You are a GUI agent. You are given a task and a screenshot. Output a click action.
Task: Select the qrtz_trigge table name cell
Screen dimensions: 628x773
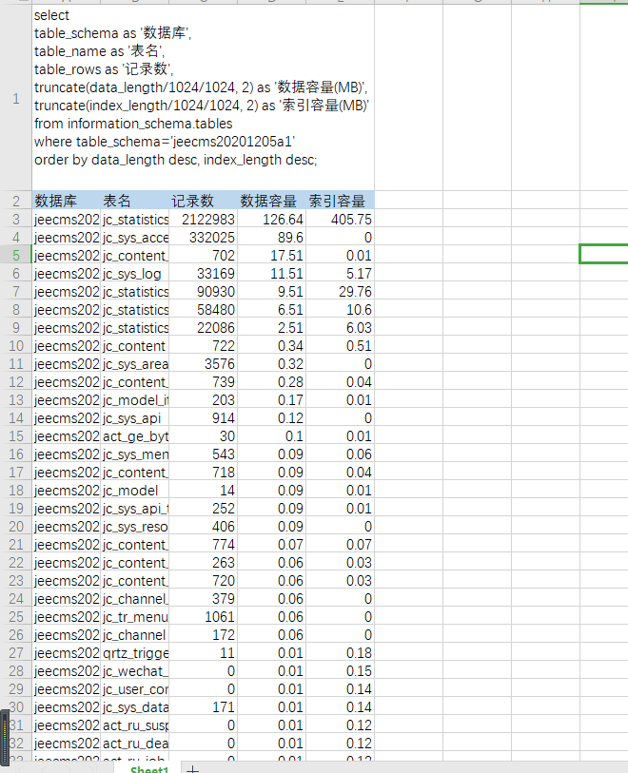(135, 652)
